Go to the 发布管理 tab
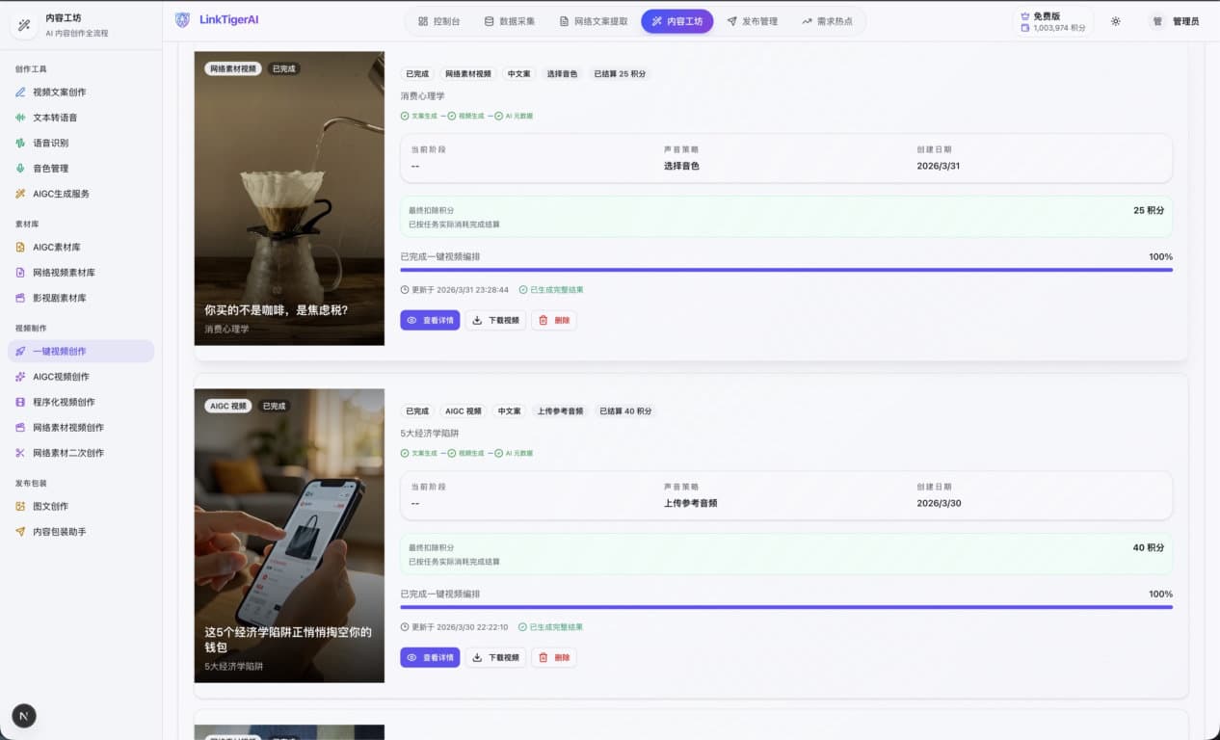The image size is (1220, 740). click(752, 21)
